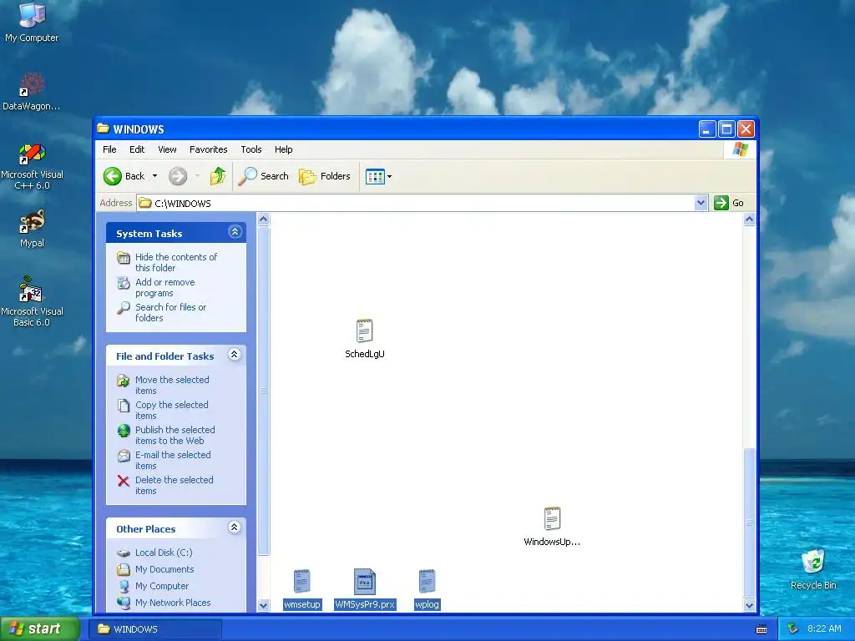The height and width of the screenshot is (641, 855).
Task: Click file list scrollbar down arrow
Action: [749, 606]
